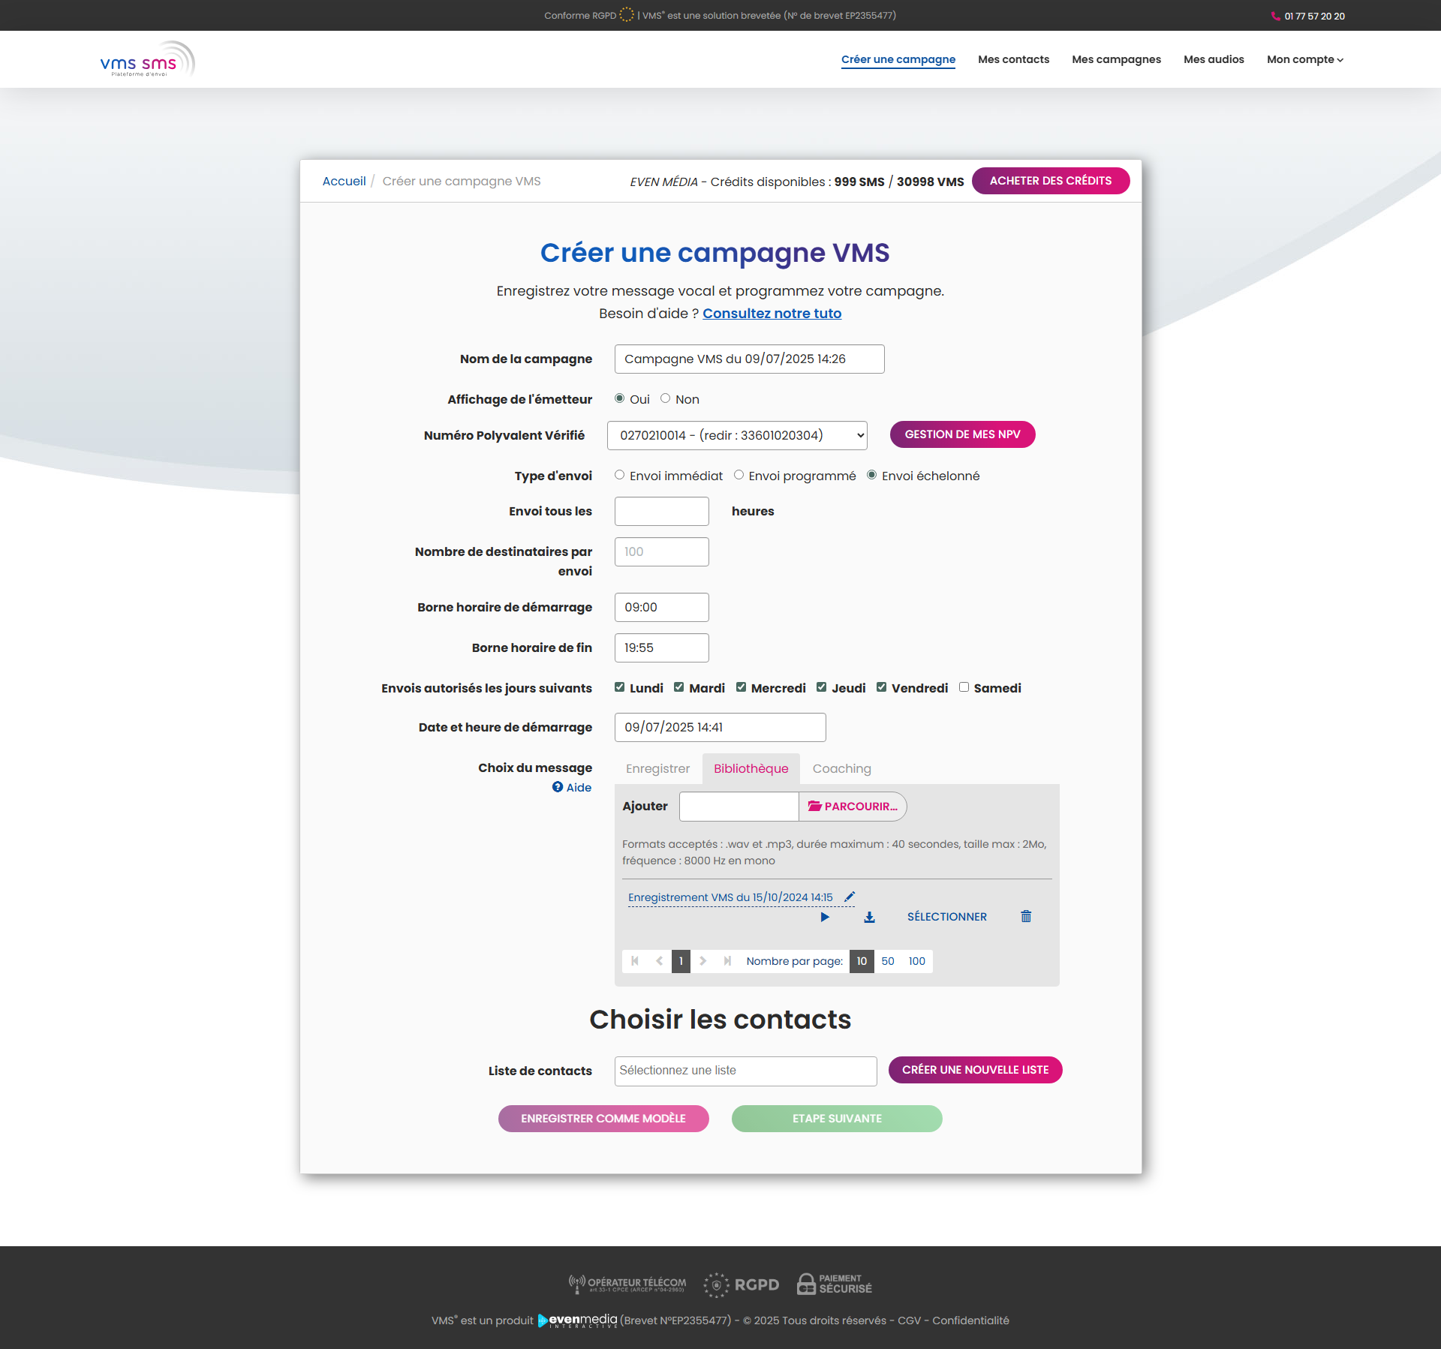Viewport: 1441px width, 1349px height.
Task: Click Enregistrer comme modèle button
Action: tap(603, 1119)
